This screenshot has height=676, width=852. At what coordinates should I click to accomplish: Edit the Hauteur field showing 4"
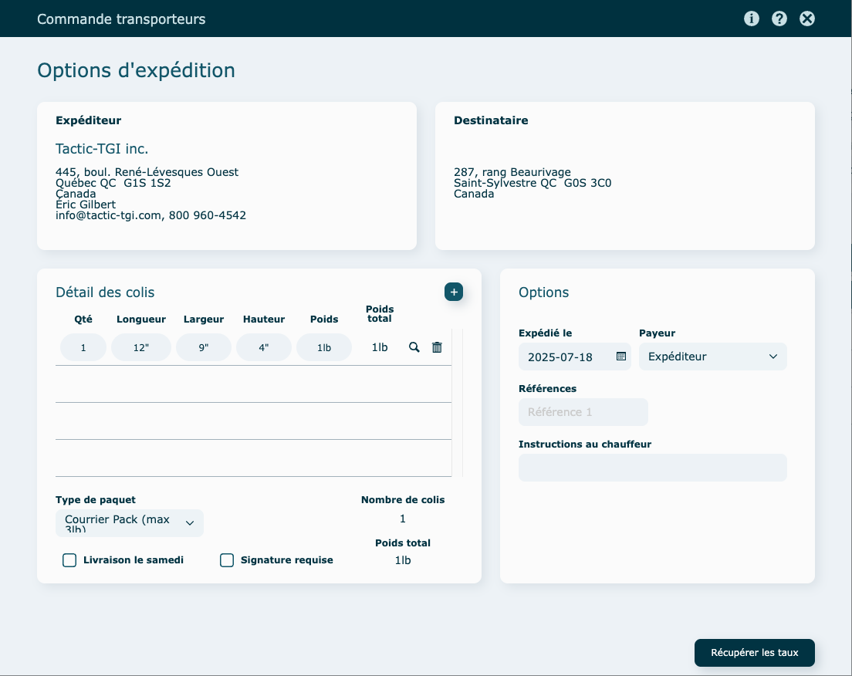click(264, 347)
